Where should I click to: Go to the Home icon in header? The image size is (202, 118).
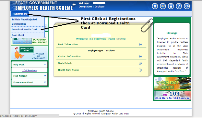pyautogui.click(x=155, y=6)
